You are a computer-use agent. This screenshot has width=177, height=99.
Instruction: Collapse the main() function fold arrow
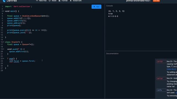pos(4,11)
